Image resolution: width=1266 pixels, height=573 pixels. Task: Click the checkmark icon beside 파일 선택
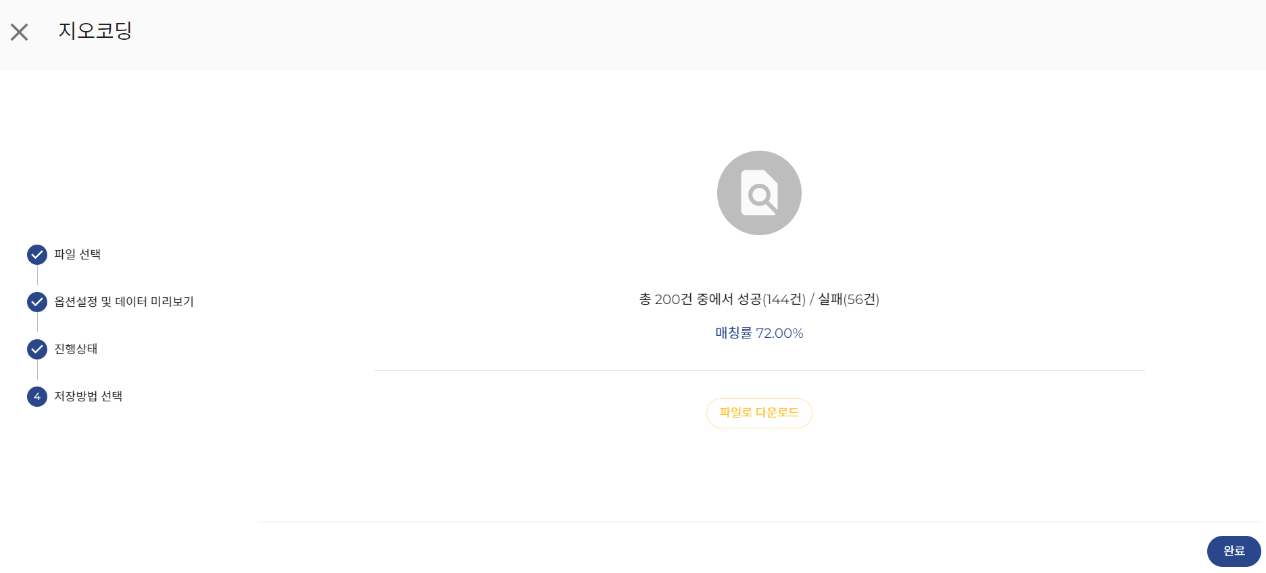(37, 255)
